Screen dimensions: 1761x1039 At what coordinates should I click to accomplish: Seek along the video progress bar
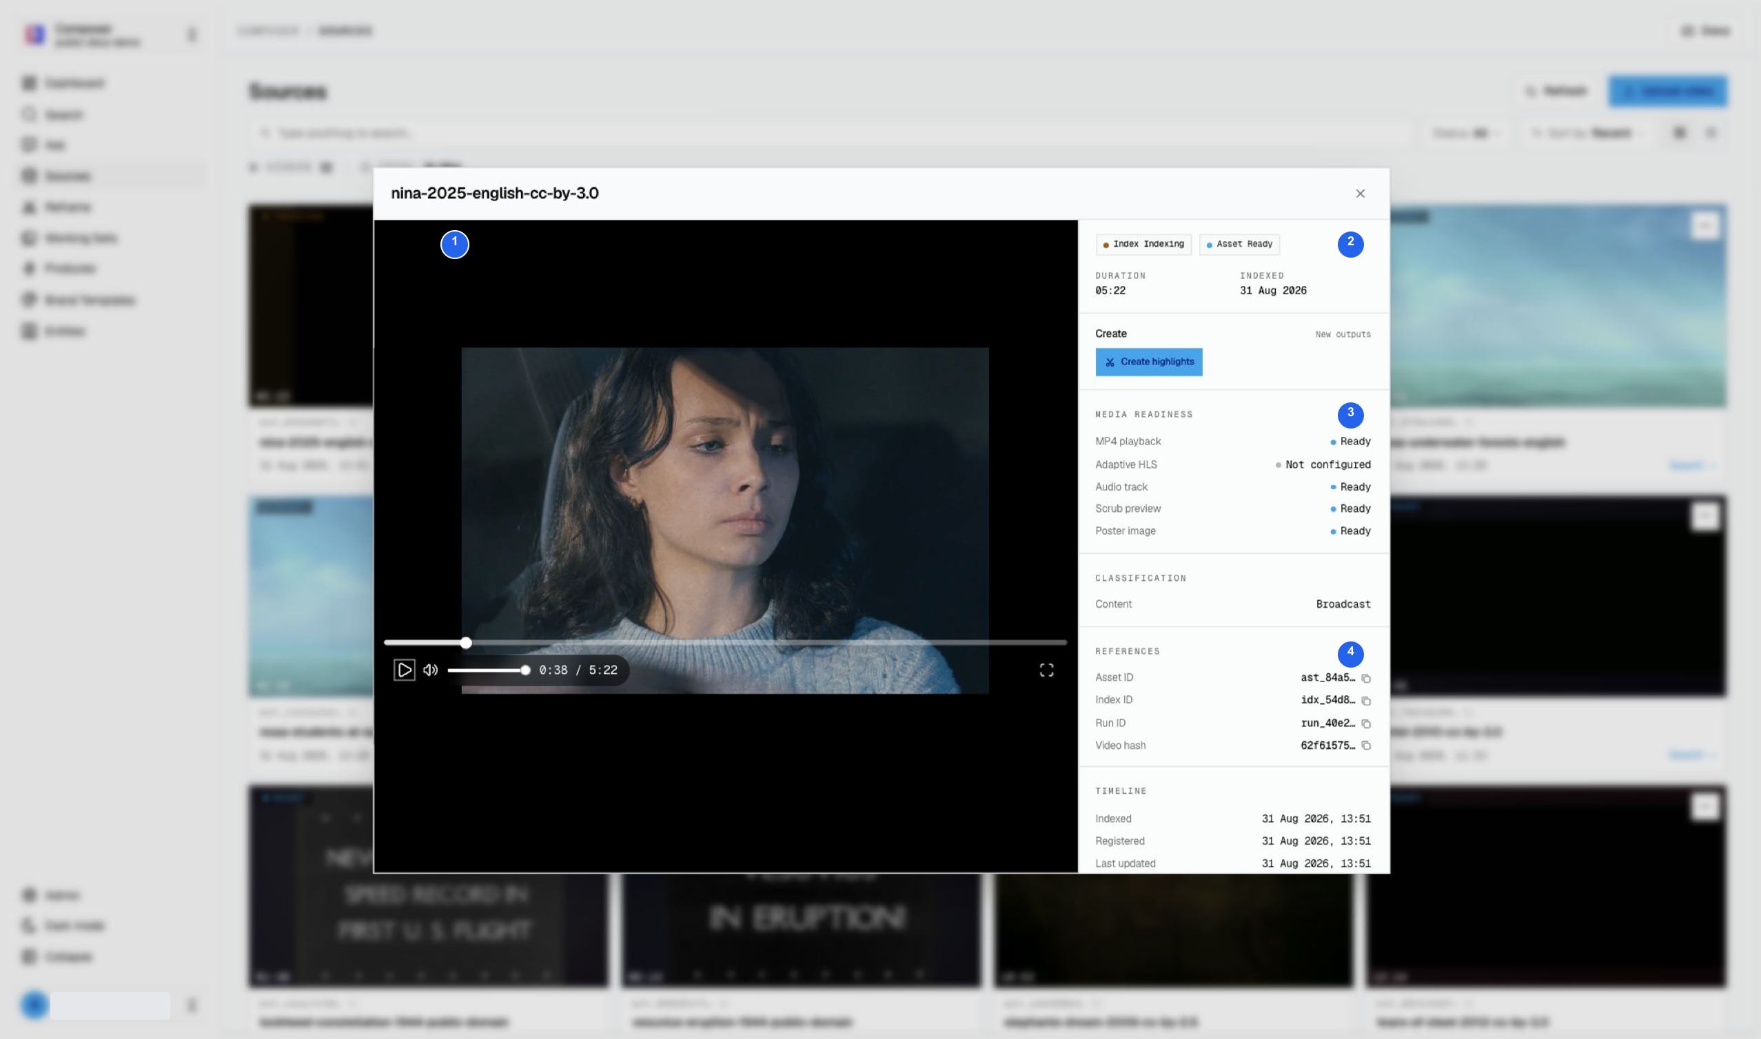[724, 642]
